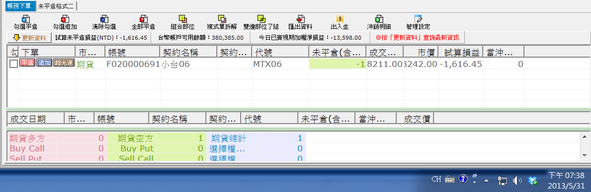Viewport: 591px width, 192px height.
Task: Open Dropbox tray icon
Action: tap(532, 181)
